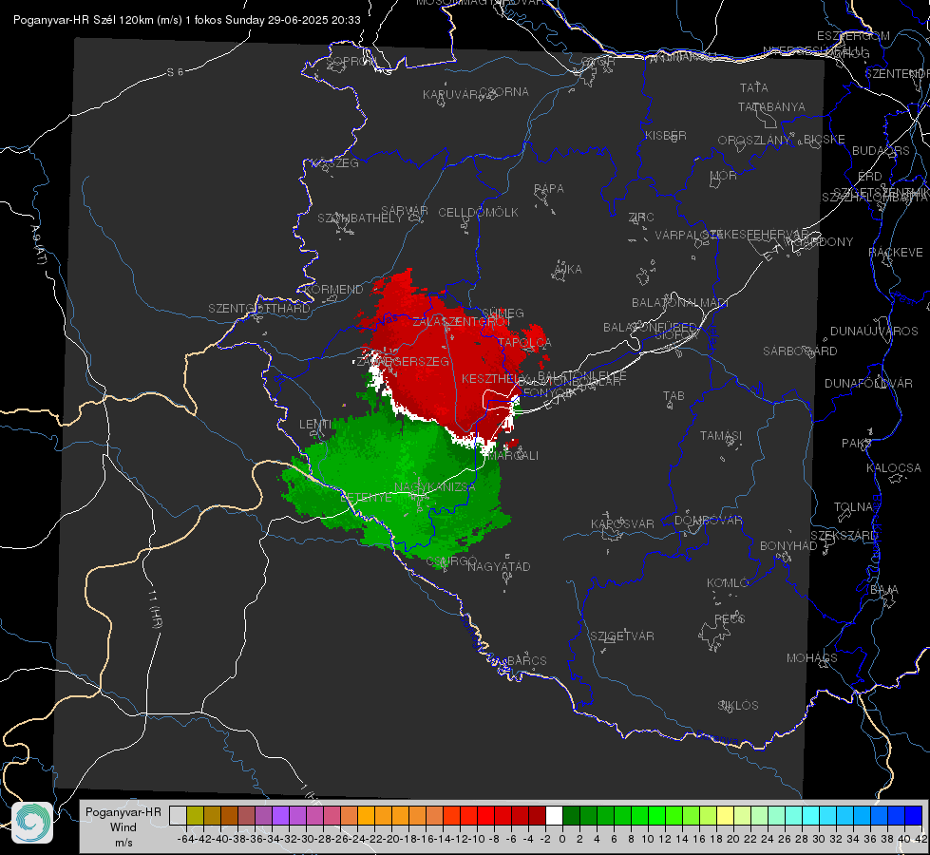This screenshot has height=855, width=930.
Task: Click the SIKLÓS city label
Action: tap(738, 706)
